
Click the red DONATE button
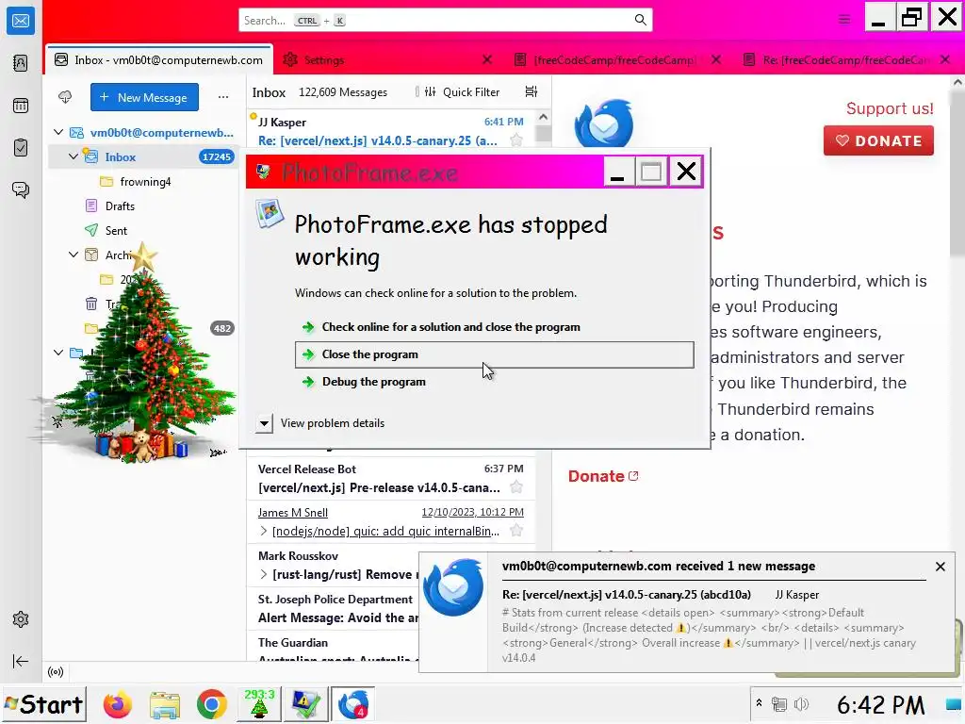pos(878,140)
